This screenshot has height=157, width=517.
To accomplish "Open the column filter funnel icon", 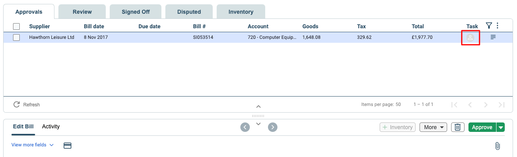I will tap(489, 26).
